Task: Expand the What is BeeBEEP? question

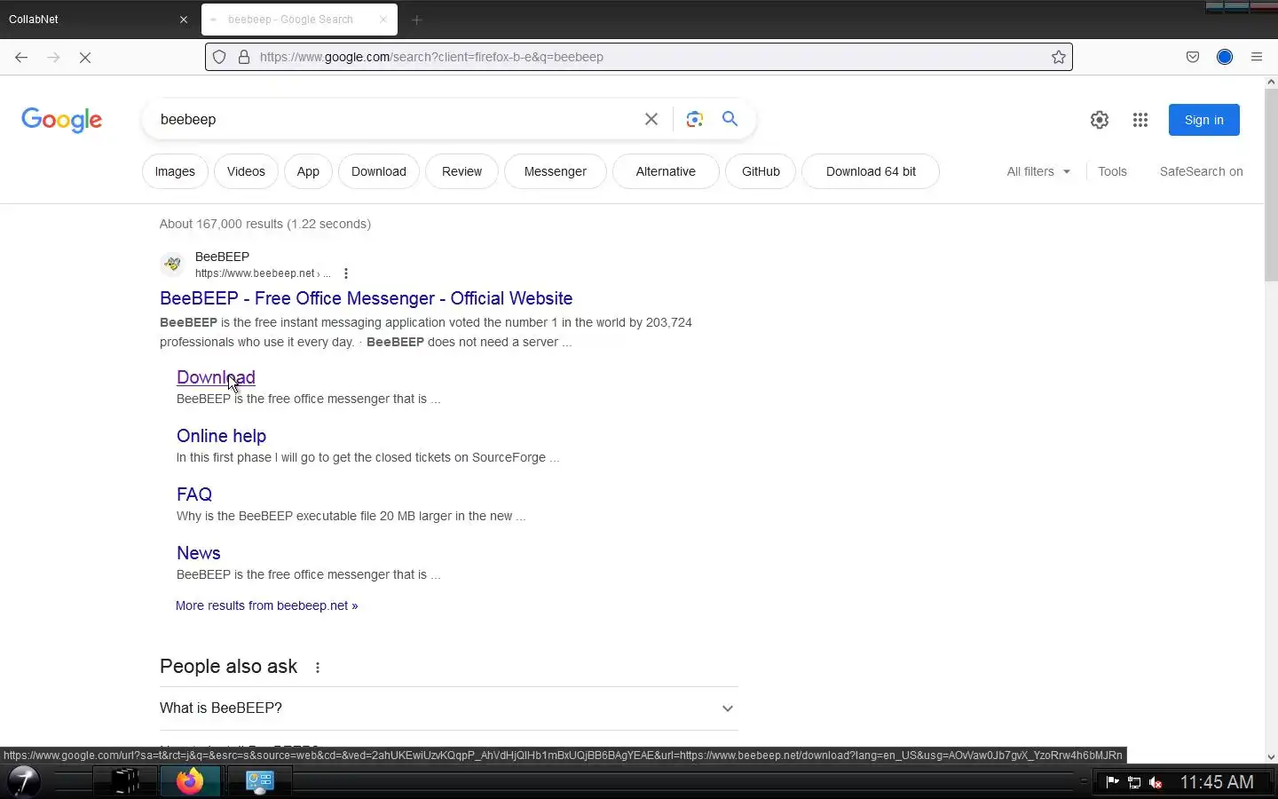Action: [449, 708]
